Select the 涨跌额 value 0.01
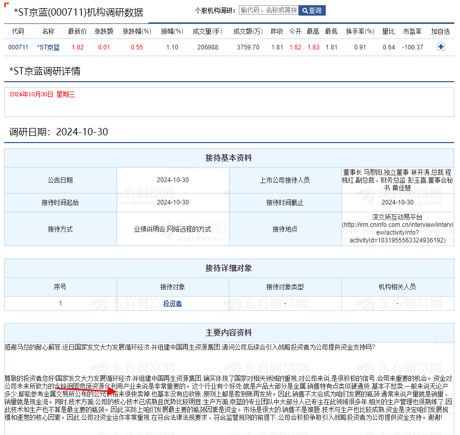 104,47
